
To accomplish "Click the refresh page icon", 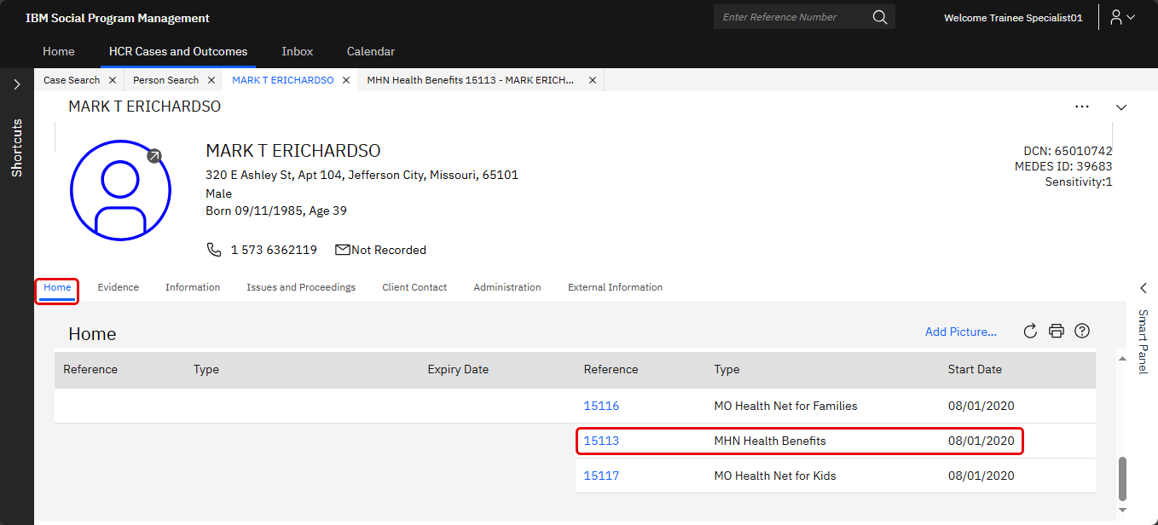I will (x=1030, y=332).
